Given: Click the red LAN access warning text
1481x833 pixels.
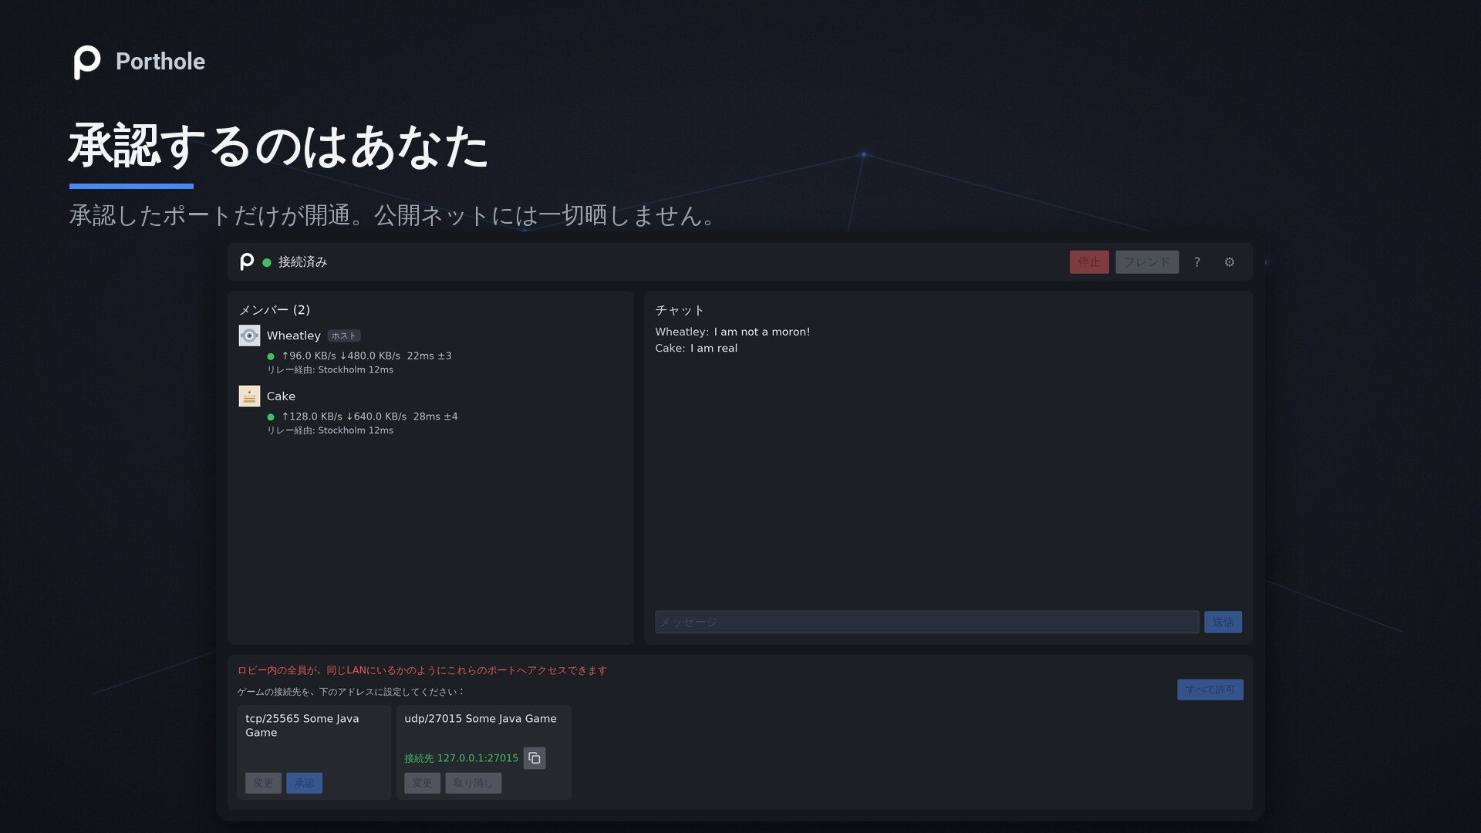Looking at the screenshot, I should (422, 671).
